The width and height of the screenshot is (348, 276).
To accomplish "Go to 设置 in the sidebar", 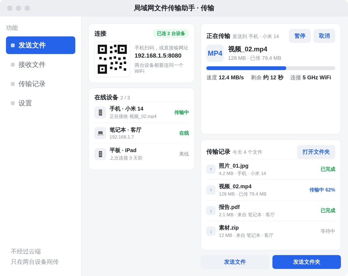I will click(41, 103).
